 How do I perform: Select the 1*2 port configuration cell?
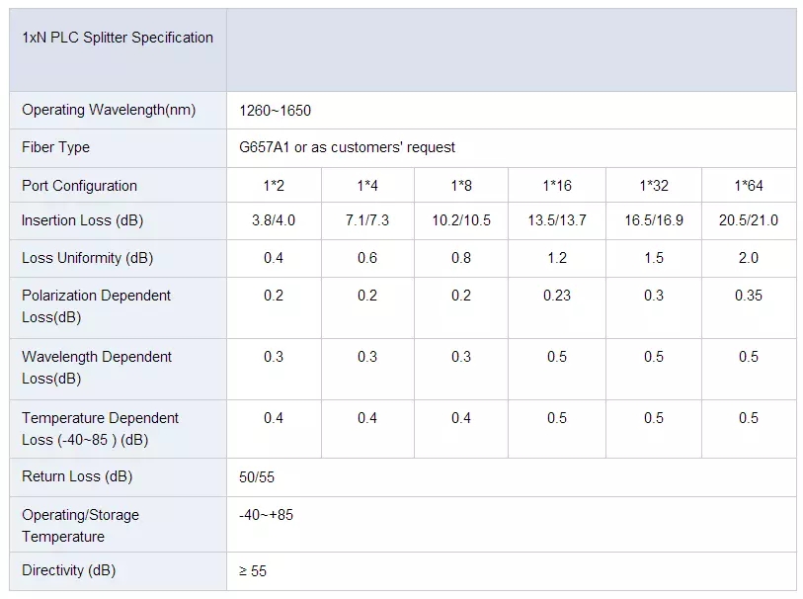(274, 186)
